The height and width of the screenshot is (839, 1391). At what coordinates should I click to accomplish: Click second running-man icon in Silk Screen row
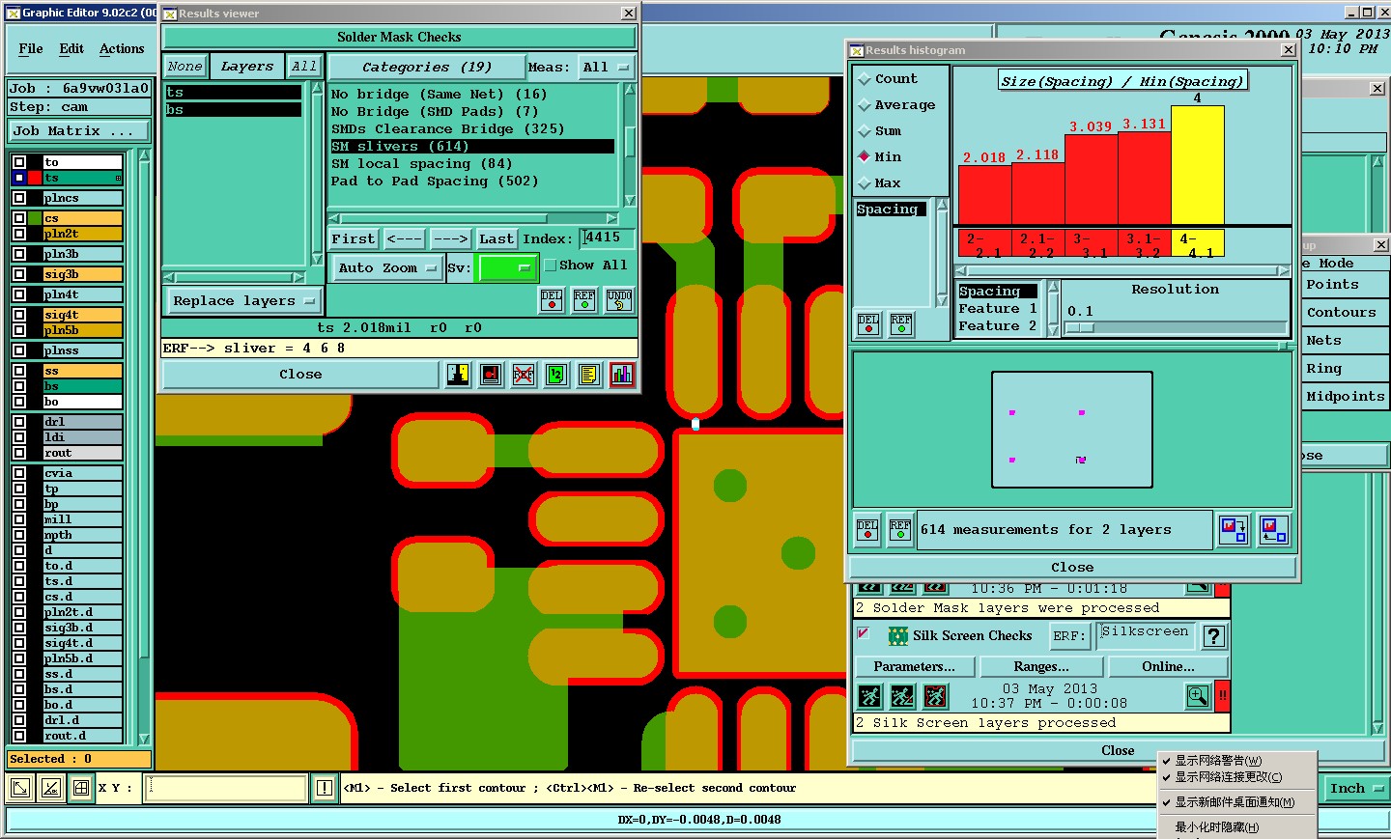902,695
